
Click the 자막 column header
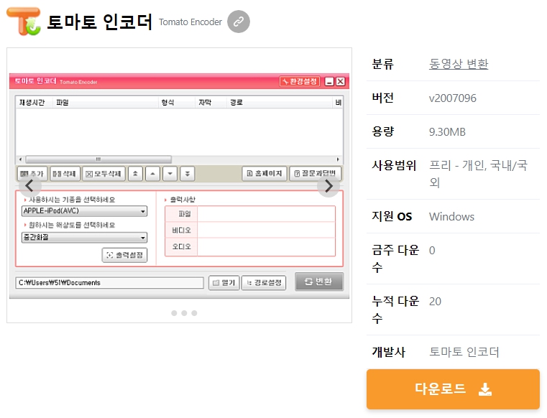pyautogui.click(x=211, y=103)
